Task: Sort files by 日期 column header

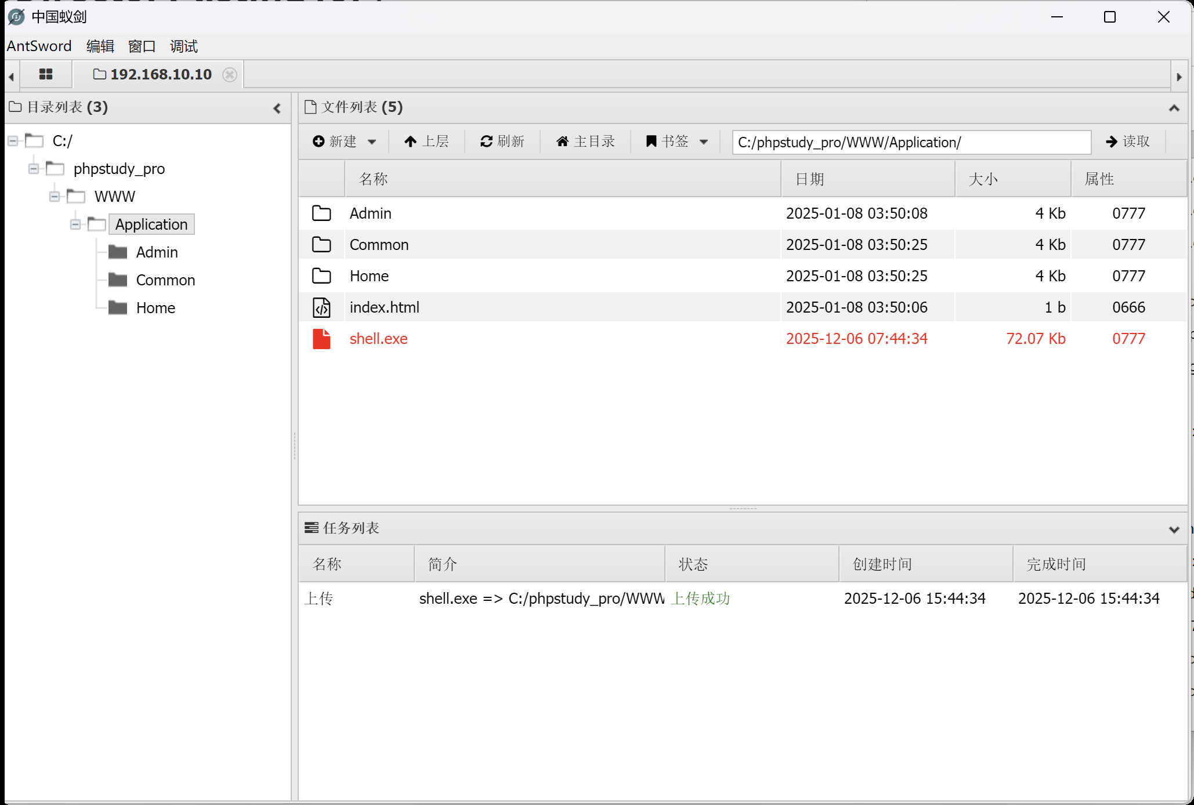Action: [x=809, y=179]
